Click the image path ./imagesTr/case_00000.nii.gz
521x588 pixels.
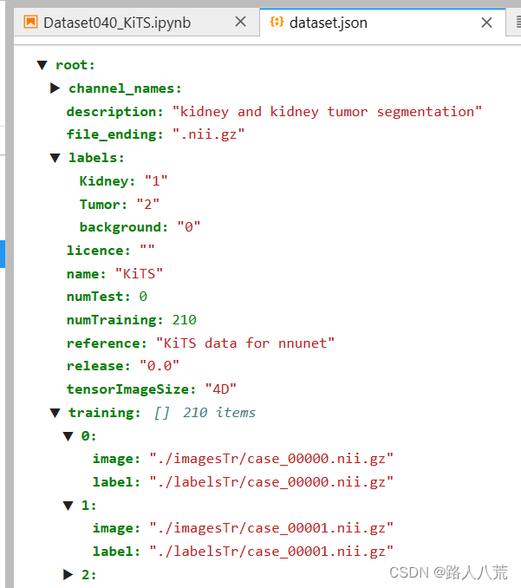click(271, 459)
